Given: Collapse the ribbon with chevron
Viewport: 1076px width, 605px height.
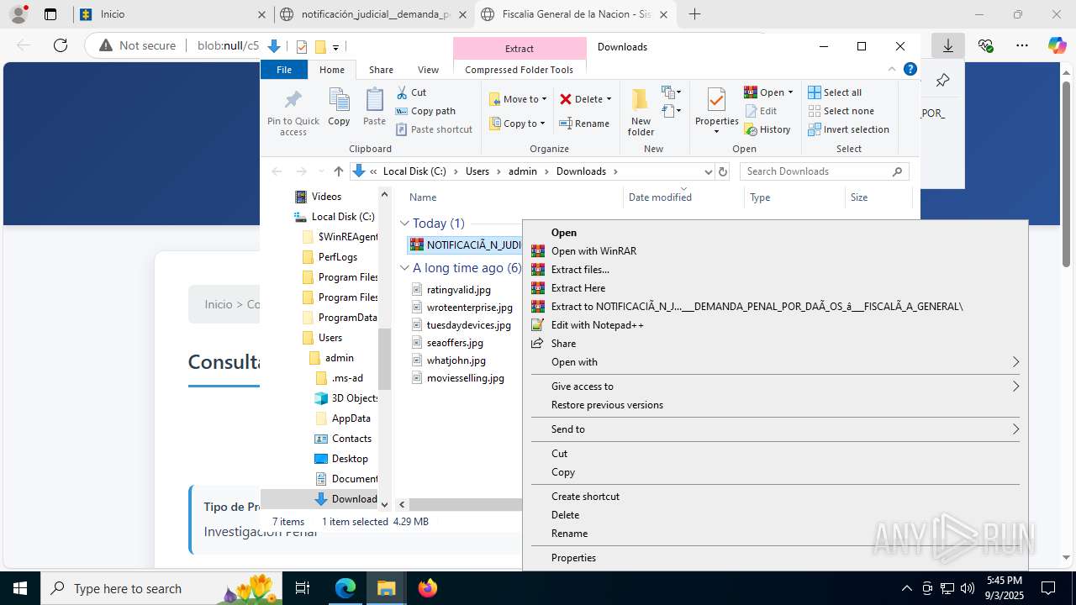Looking at the screenshot, I should (x=892, y=70).
